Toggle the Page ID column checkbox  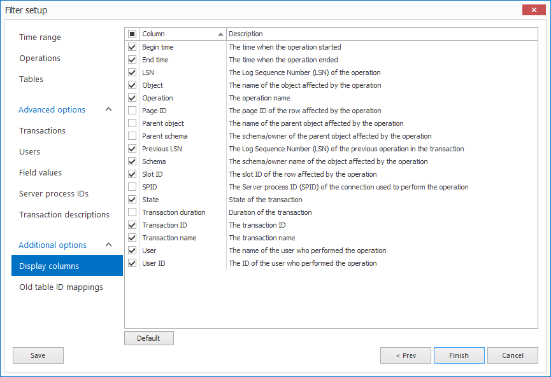131,111
